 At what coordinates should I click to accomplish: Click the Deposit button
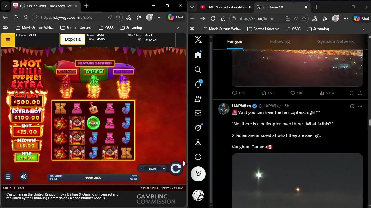pos(72,39)
